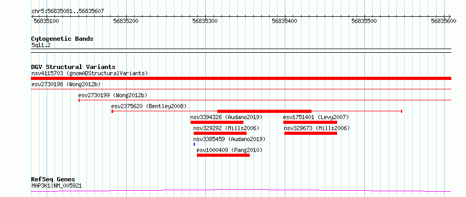Click the red bar under esv1751401

310,122
